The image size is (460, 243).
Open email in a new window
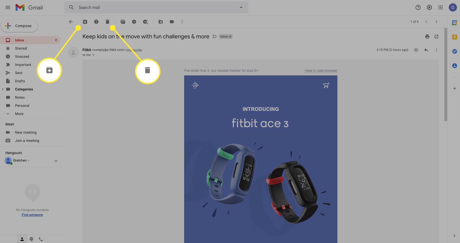click(437, 37)
